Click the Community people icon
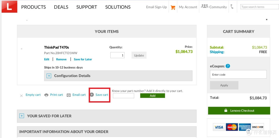The height and width of the screenshot is (138, 279). [205, 6]
